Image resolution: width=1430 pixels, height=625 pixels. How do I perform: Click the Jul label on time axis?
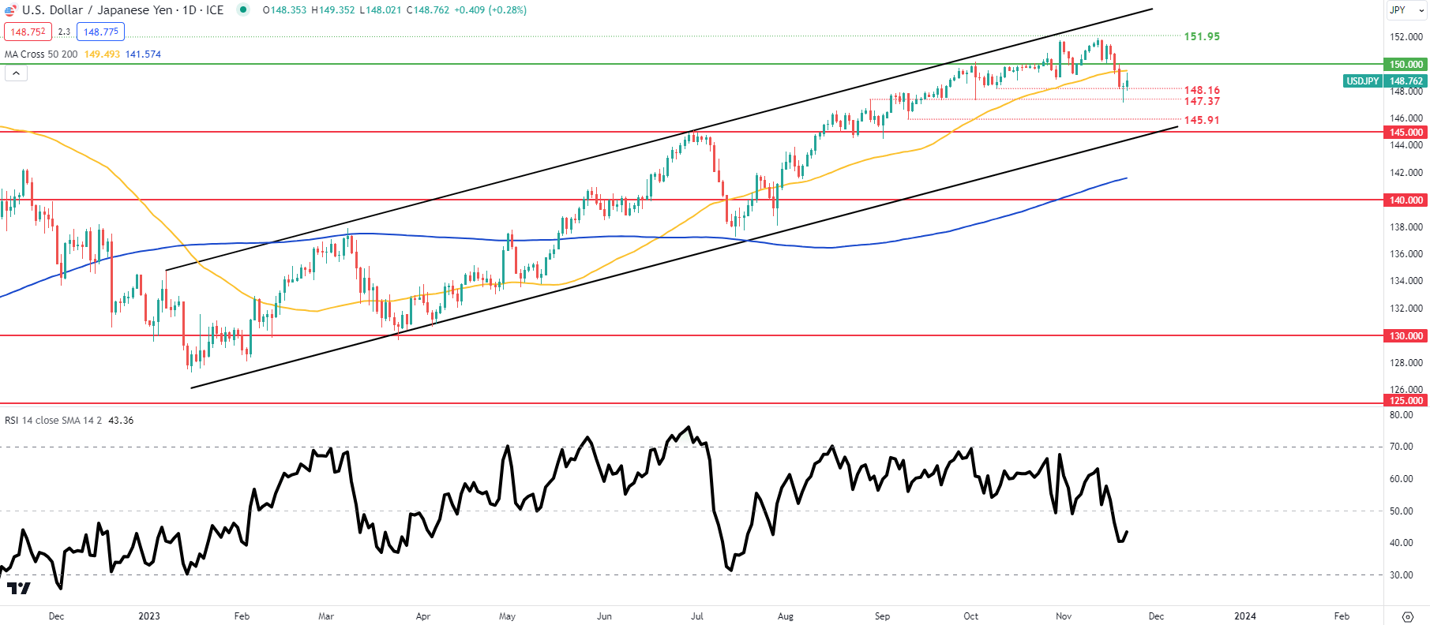pos(697,616)
